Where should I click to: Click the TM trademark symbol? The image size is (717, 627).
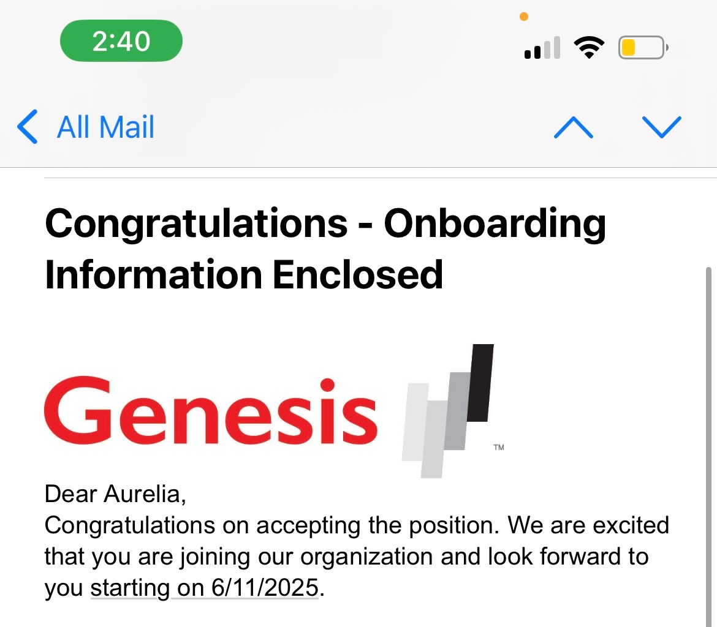498,448
